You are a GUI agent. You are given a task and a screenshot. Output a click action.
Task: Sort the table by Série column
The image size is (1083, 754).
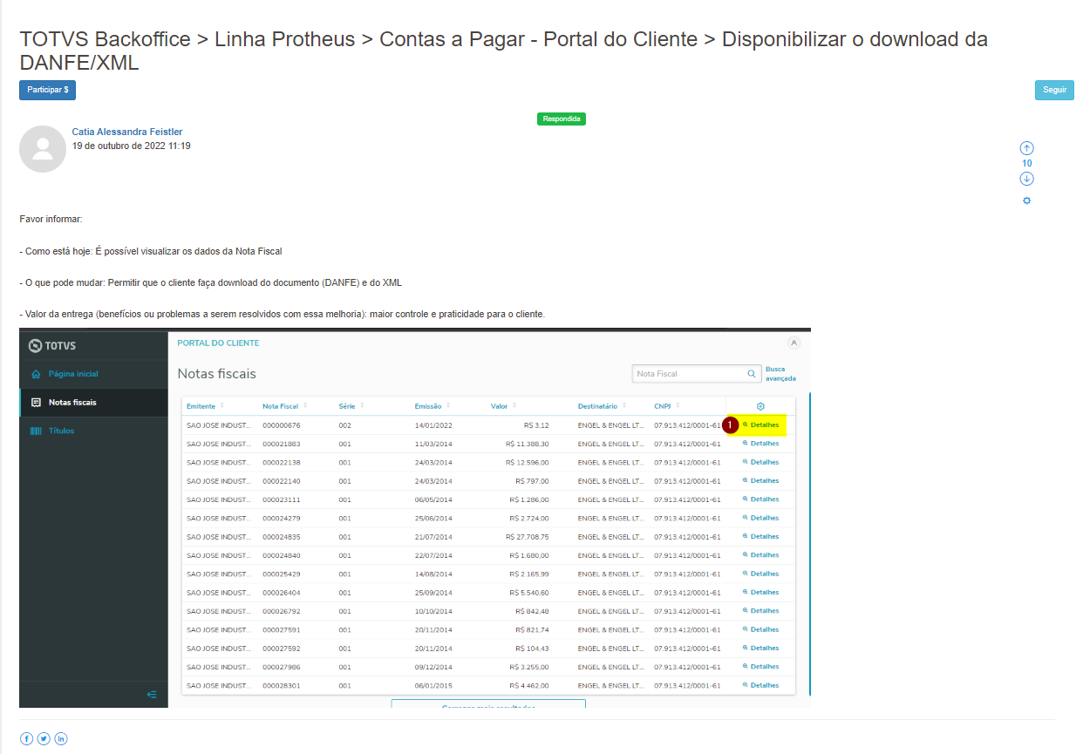tap(351, 406)
